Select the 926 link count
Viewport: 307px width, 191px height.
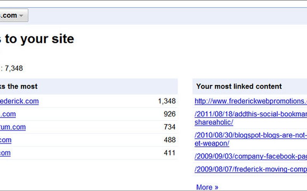click(x=170, y=114)
